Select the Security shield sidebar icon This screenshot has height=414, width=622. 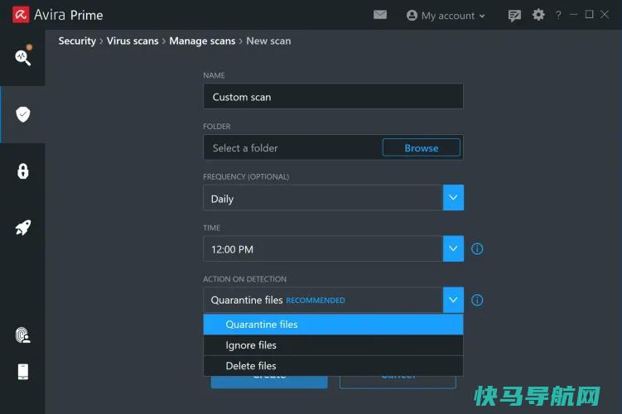[x=23, y=114]
